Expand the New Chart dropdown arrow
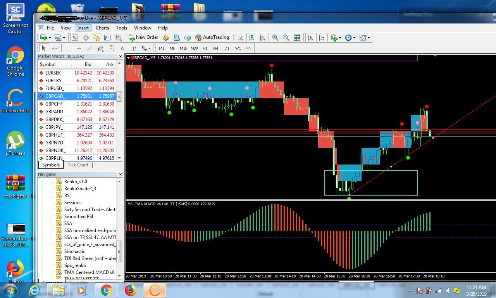The width and height of the screenshot is (496, 298). (x=50, y=38)
